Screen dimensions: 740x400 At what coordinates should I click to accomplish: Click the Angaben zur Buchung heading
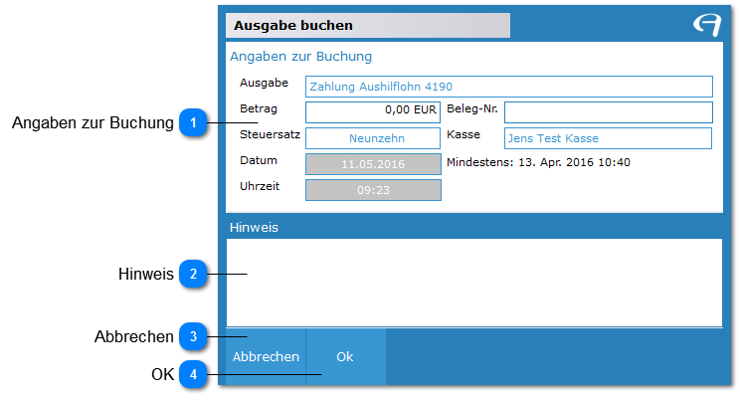(301, 56)
